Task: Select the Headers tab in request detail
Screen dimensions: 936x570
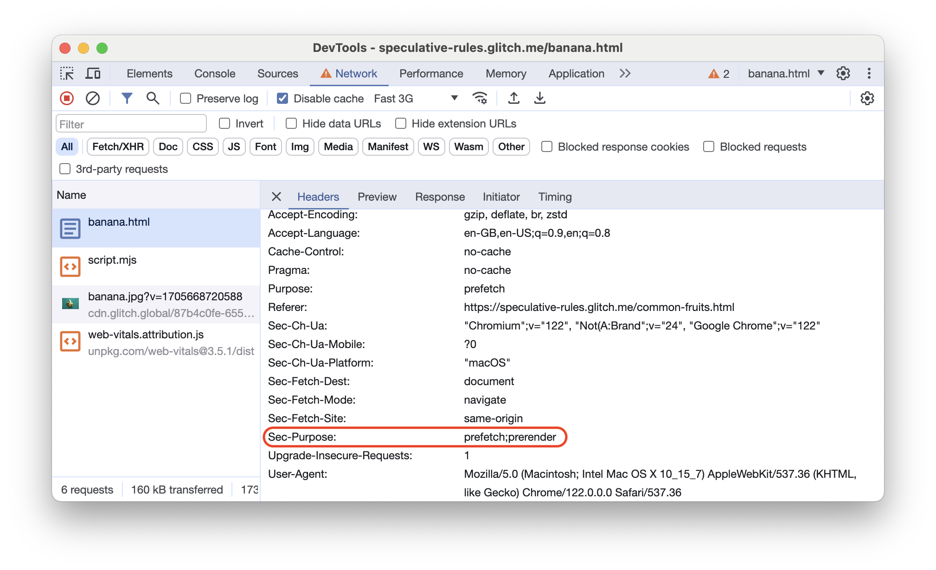Action: point(319,196)
